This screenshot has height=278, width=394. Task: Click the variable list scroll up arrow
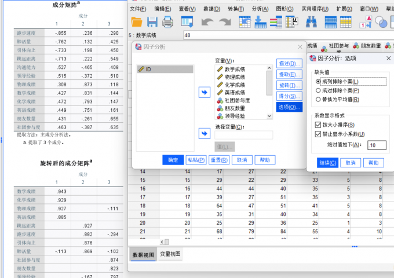click(269, 68)
